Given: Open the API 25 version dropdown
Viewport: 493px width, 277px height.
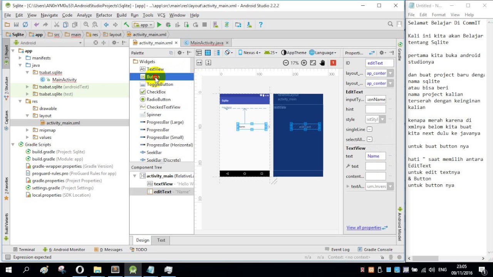Looking at the screenshot, I should pos(272,53).
